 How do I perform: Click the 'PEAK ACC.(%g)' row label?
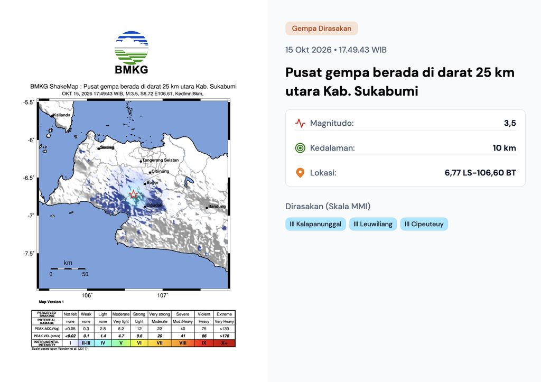pos(47,329)
